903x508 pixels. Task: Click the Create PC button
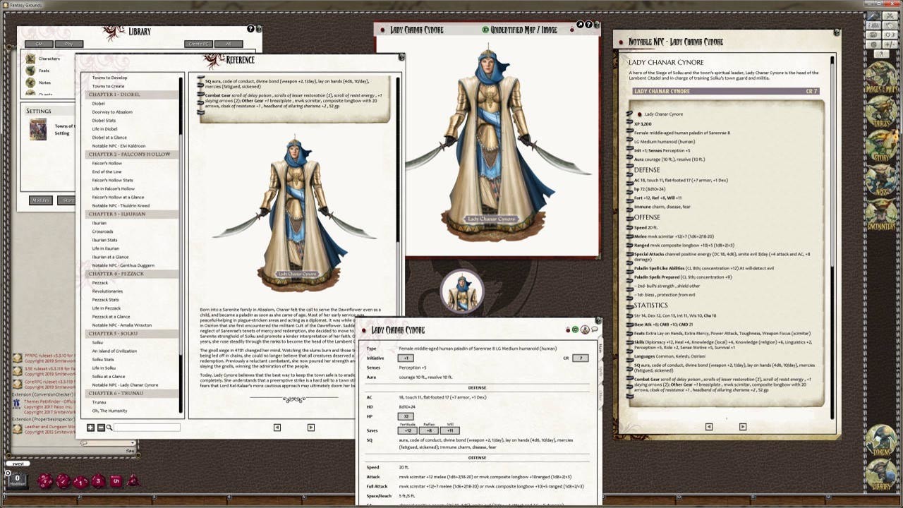tap(198, 44)
